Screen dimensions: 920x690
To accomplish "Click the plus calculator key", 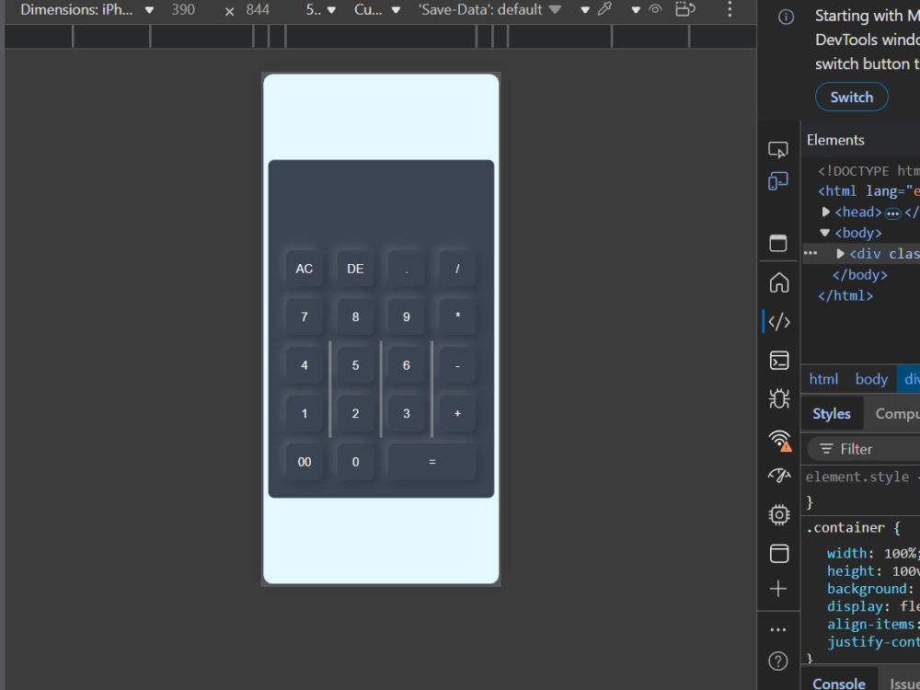I will tap(457, 414).
